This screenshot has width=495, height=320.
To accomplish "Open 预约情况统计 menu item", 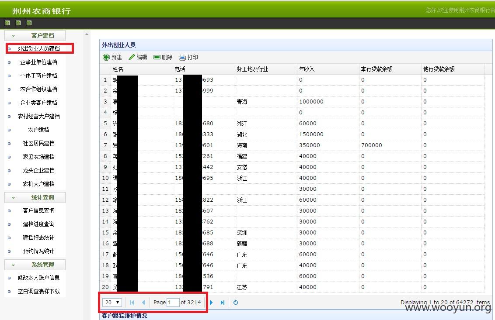I will click(38, 251).
